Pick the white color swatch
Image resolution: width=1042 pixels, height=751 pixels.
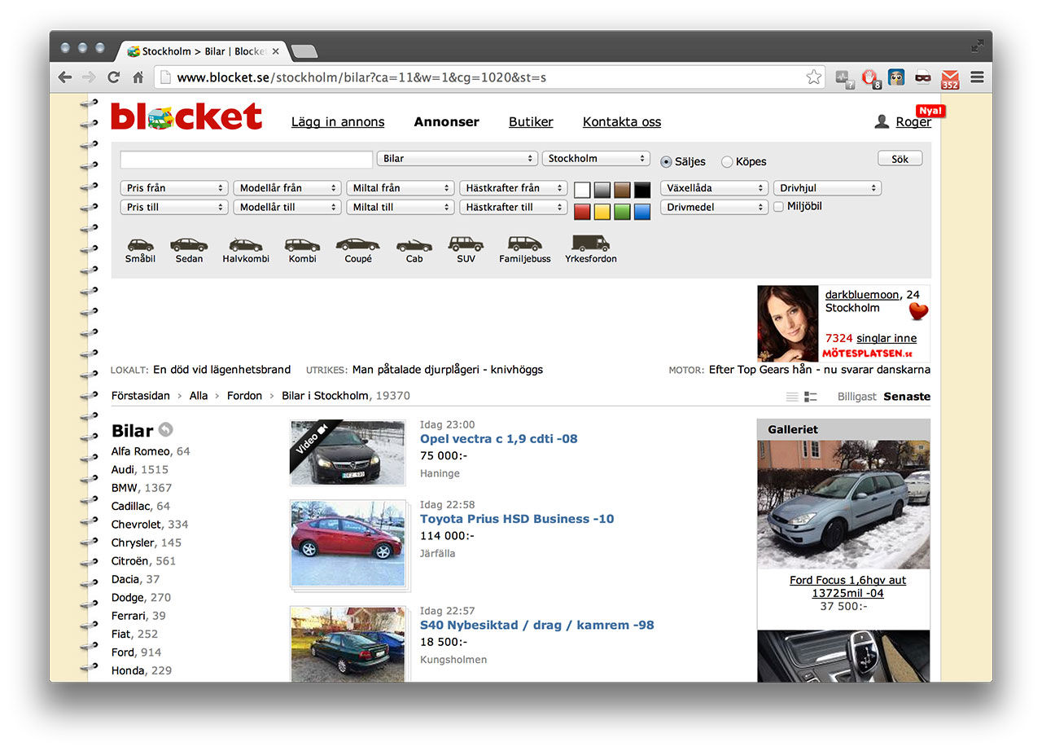point(582,190)
